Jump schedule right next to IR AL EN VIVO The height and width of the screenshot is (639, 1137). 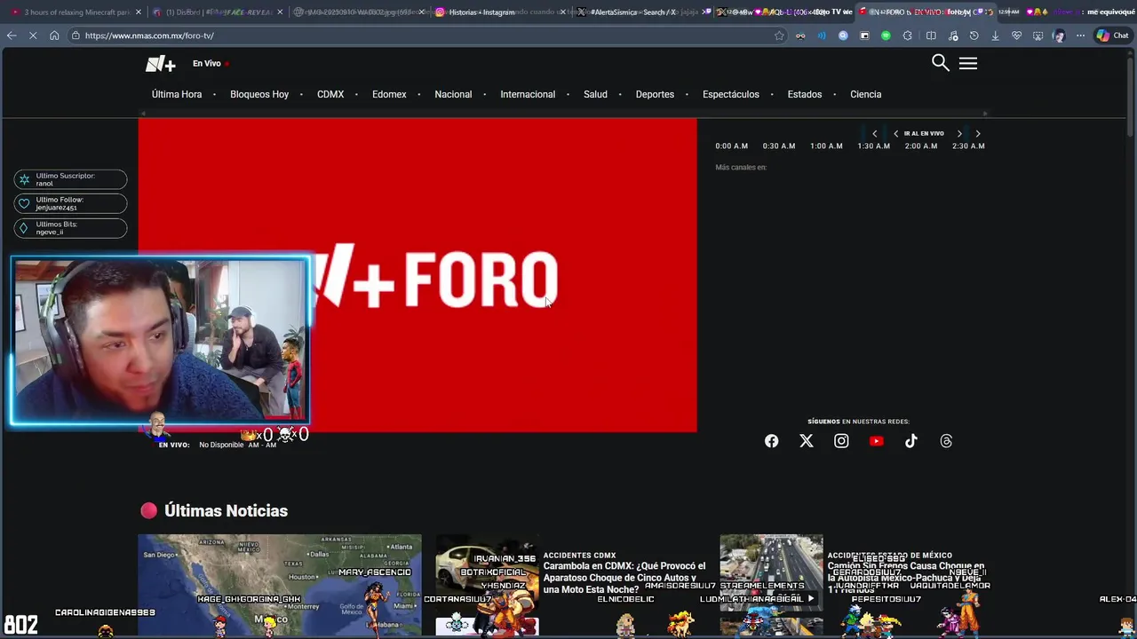959,133
